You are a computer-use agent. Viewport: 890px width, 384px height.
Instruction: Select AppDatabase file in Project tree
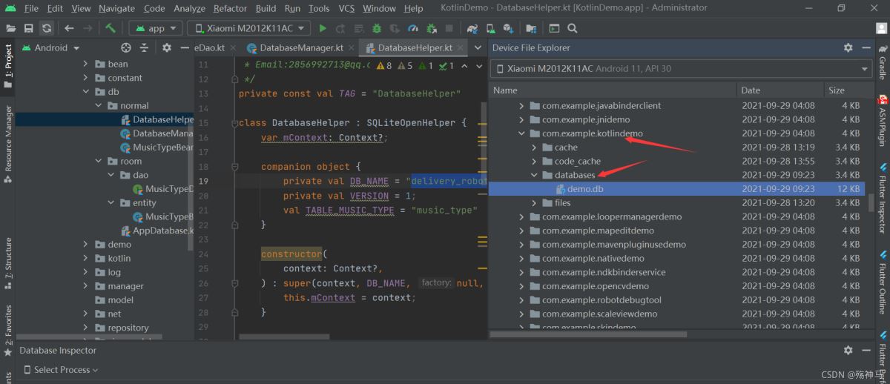click(155, 231)
